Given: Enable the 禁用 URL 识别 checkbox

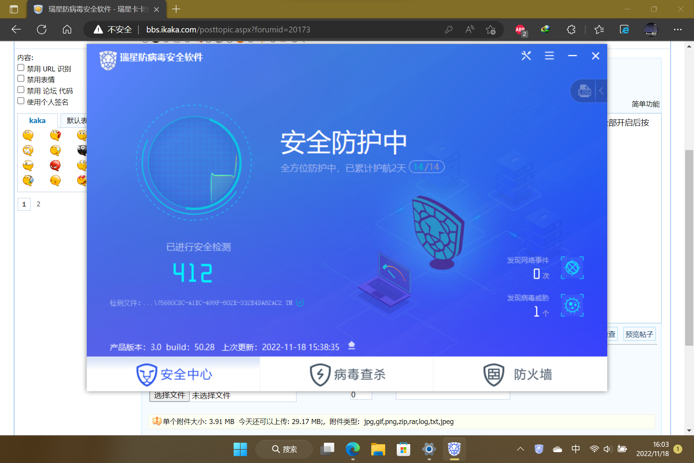Looking at the screenshot, I should pyautogui.click(x=21, y=68).
